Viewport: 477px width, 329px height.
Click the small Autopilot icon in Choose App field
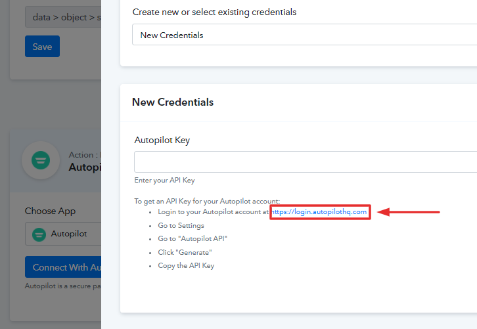click(x=39, y=234)
